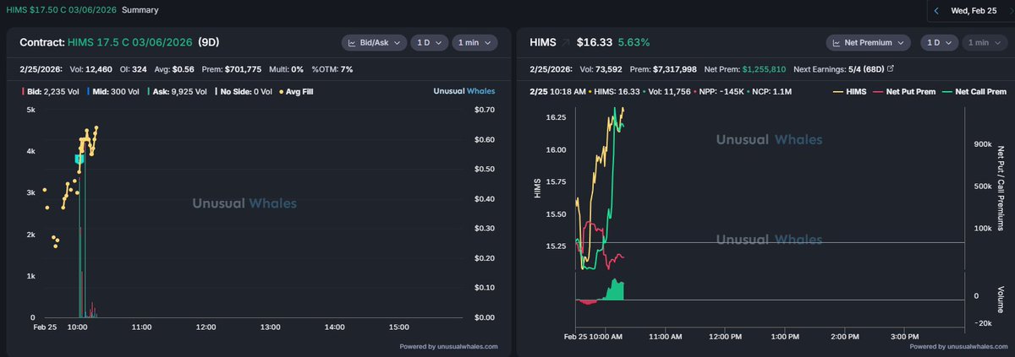The image size is (1015, 357).
Task: Click teal marker on contract volume bar
Action: pyautogui.click(x=79, y=159)
